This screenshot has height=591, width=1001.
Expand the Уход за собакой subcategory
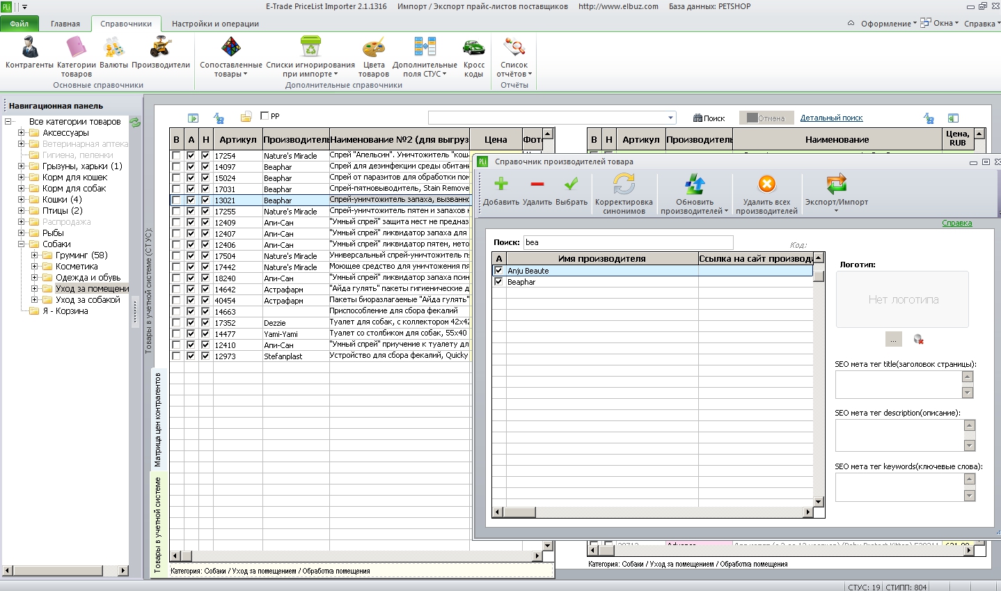tap(35, 300)
